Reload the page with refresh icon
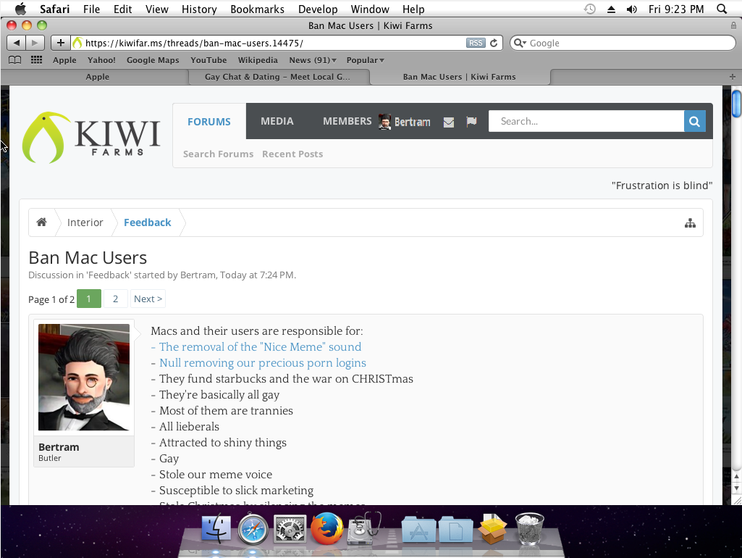The height and width of the screenshot is (558, 742). pos(494,43)
